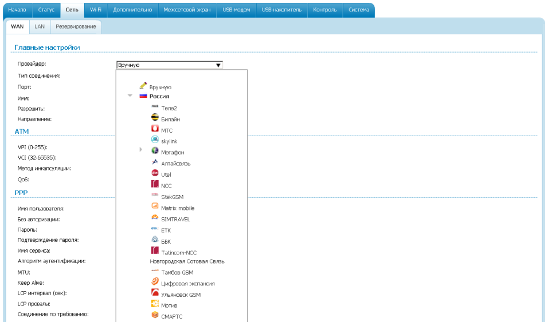Click the Теле2 provider icon
This screenshot has height=322, width=548.
(155, 106)
